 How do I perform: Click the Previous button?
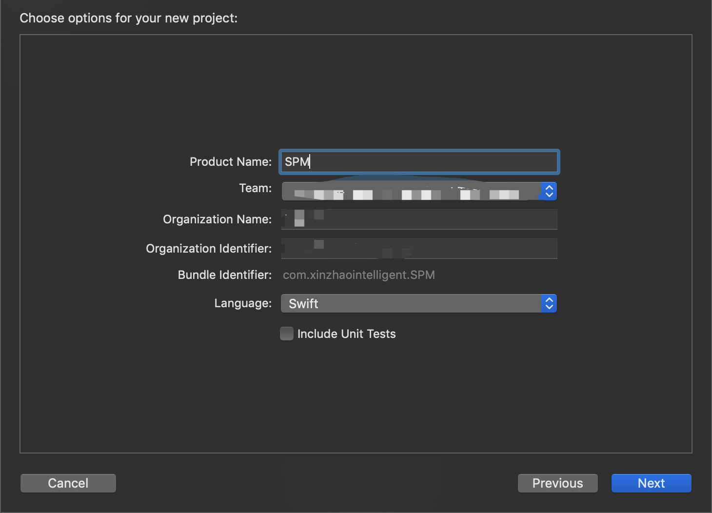pyautogui.click(x=557, y=483)
